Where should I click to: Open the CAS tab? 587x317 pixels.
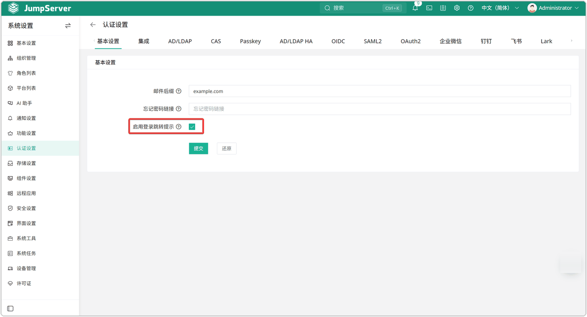(216, 41)
